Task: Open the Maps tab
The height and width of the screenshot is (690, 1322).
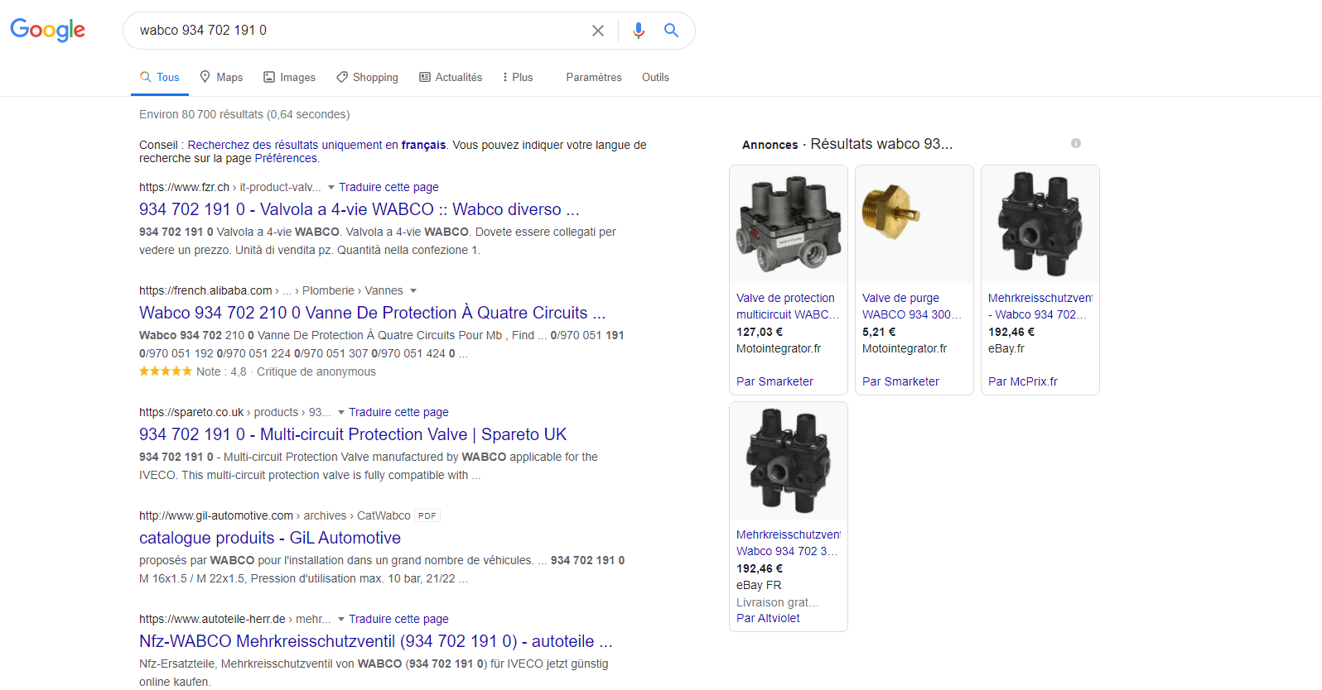Action: pyautogui.click(x=221, y=77)
